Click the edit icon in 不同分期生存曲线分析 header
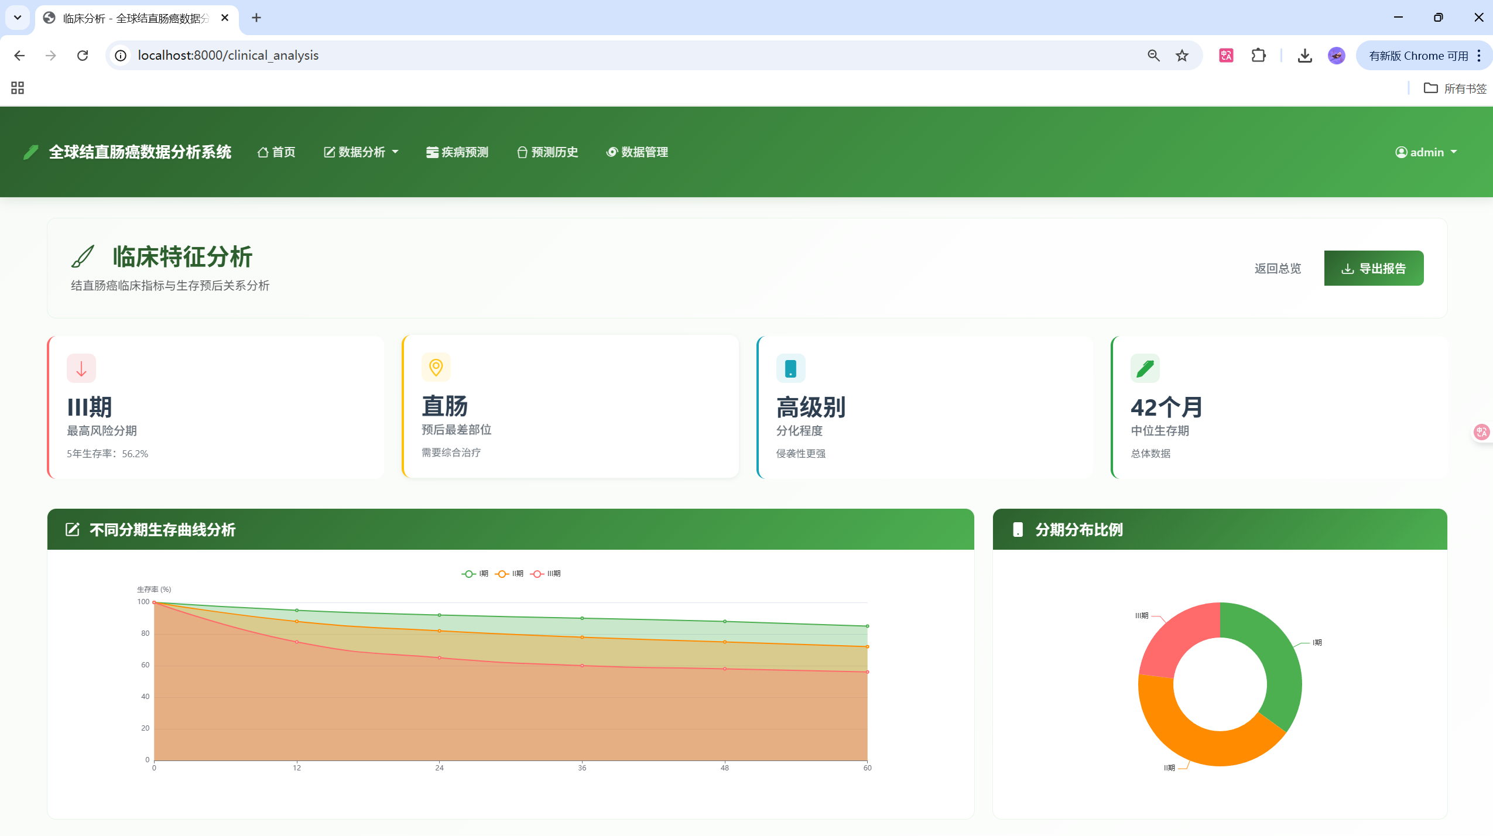Viewport: 1493px width, 836px height. 72,529
